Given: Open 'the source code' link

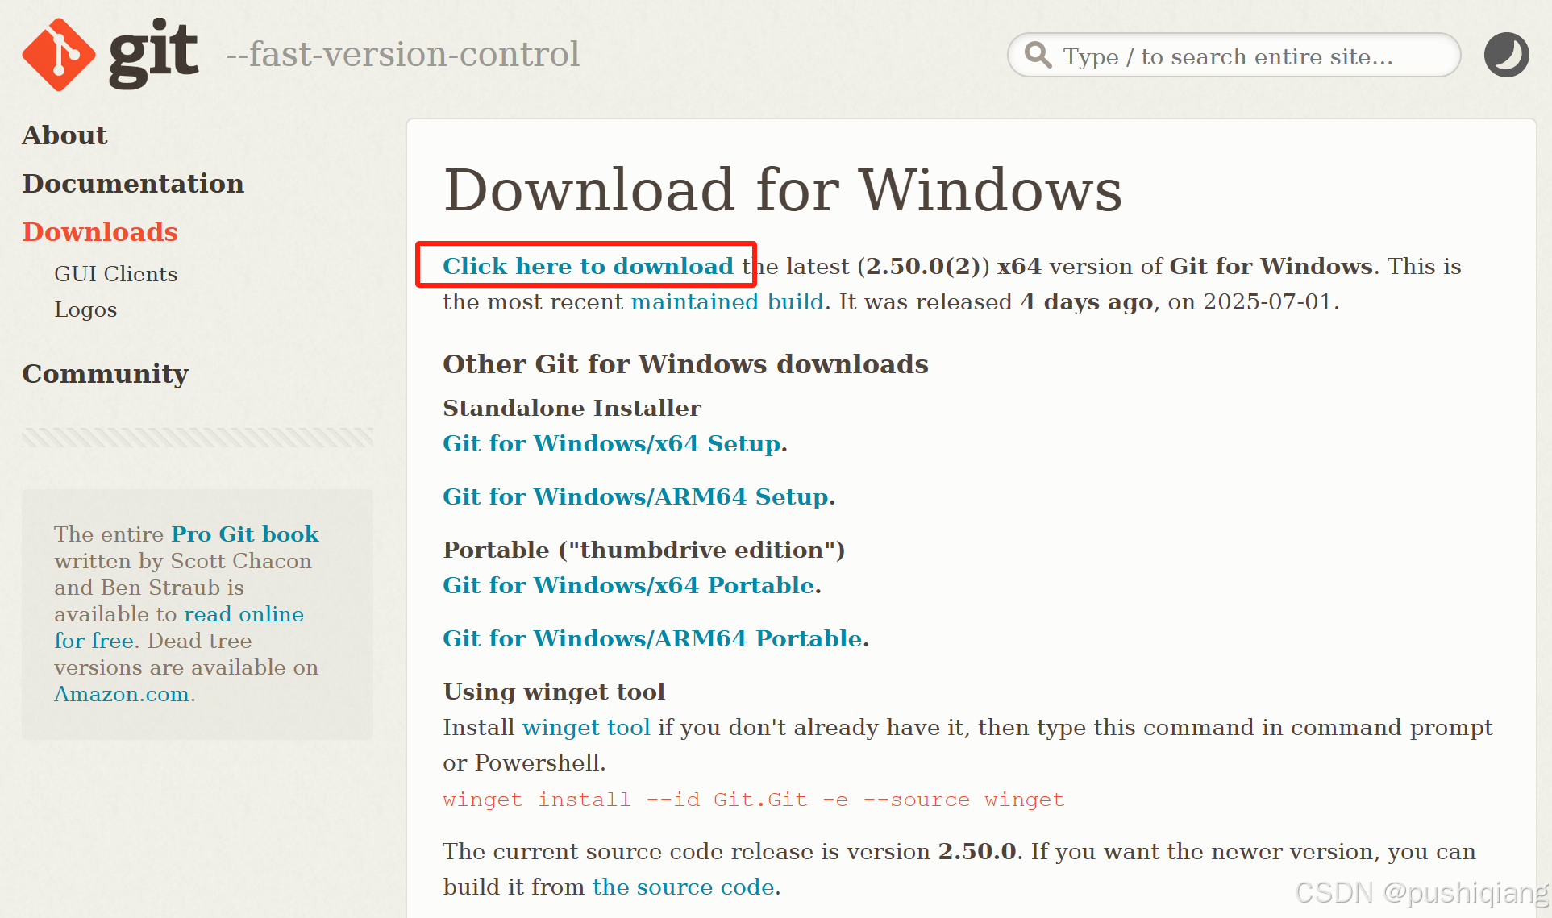Looking at the screenshot, I should 684,887.
